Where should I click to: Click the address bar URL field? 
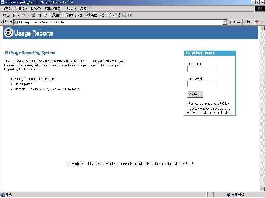(x=120, y=22)
